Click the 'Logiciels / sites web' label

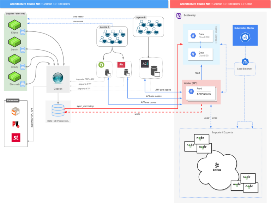[x=16, y=13]
